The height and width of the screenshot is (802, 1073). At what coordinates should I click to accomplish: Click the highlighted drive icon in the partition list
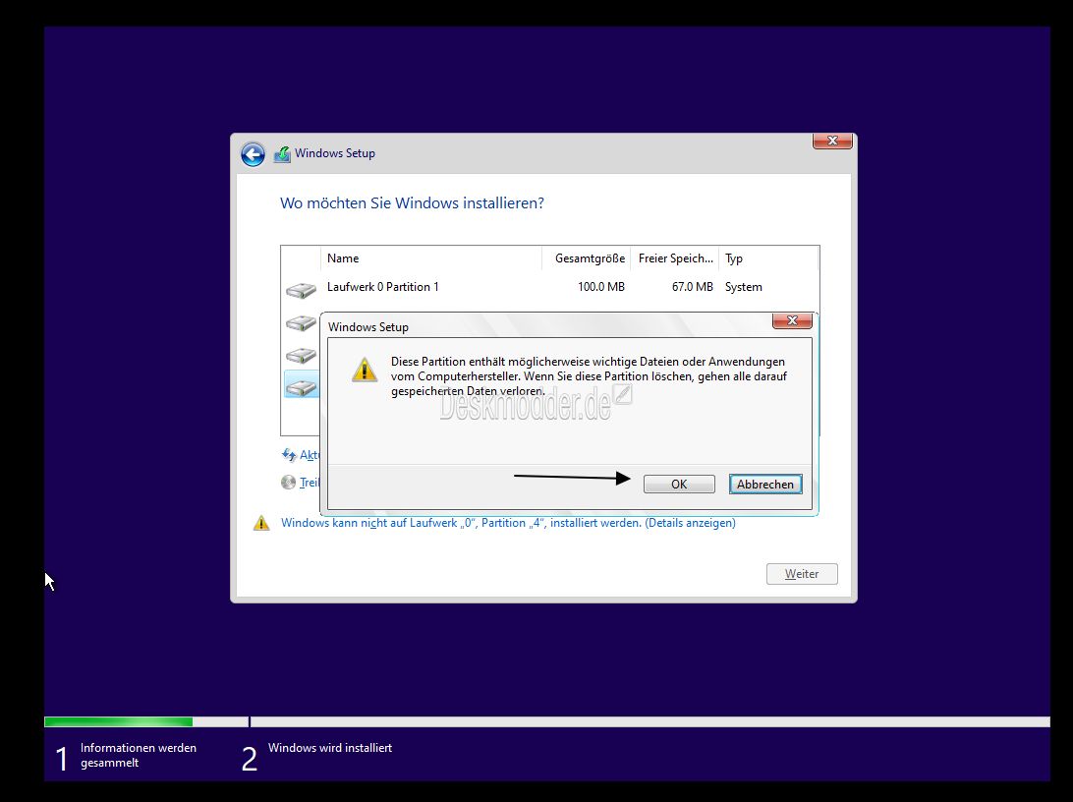pyautogui.click(x=301, y=388)
